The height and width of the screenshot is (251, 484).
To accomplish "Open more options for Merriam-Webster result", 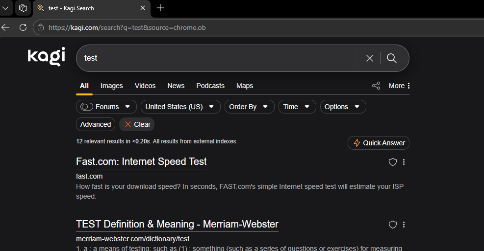I will click(404, 225).
